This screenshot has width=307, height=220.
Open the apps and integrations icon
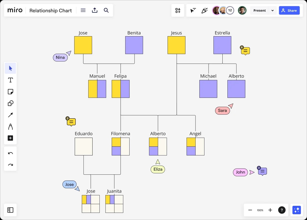[178, 10]
